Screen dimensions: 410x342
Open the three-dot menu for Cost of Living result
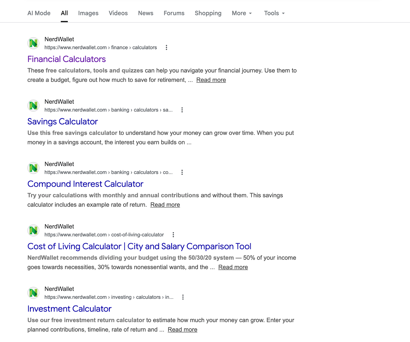173,235
